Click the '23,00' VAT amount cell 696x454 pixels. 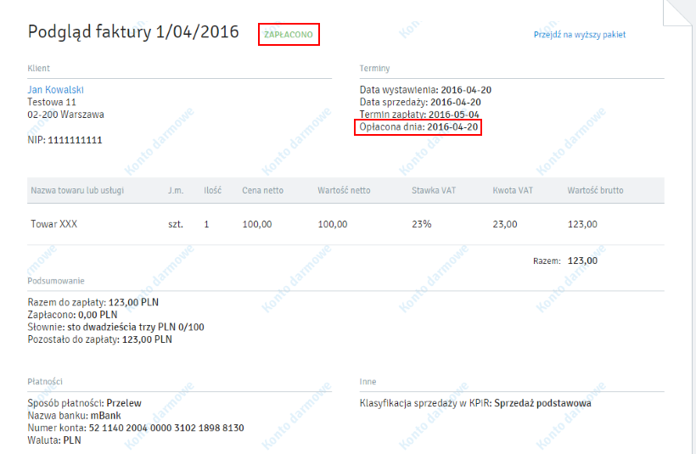505,224
